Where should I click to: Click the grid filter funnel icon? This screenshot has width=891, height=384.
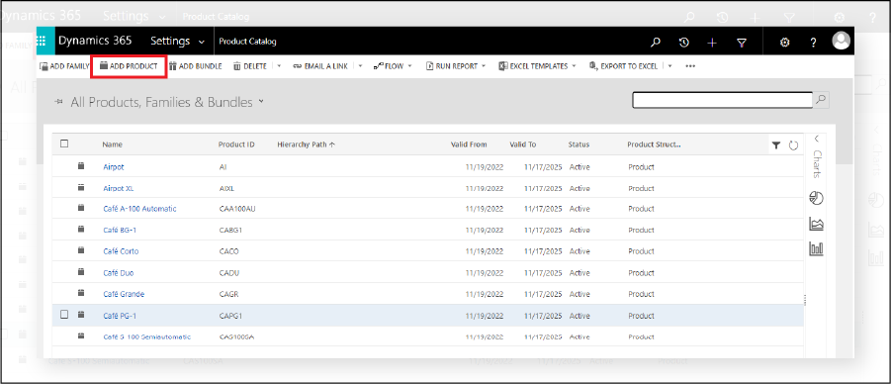pyautogui.click(x=776, y=145)
